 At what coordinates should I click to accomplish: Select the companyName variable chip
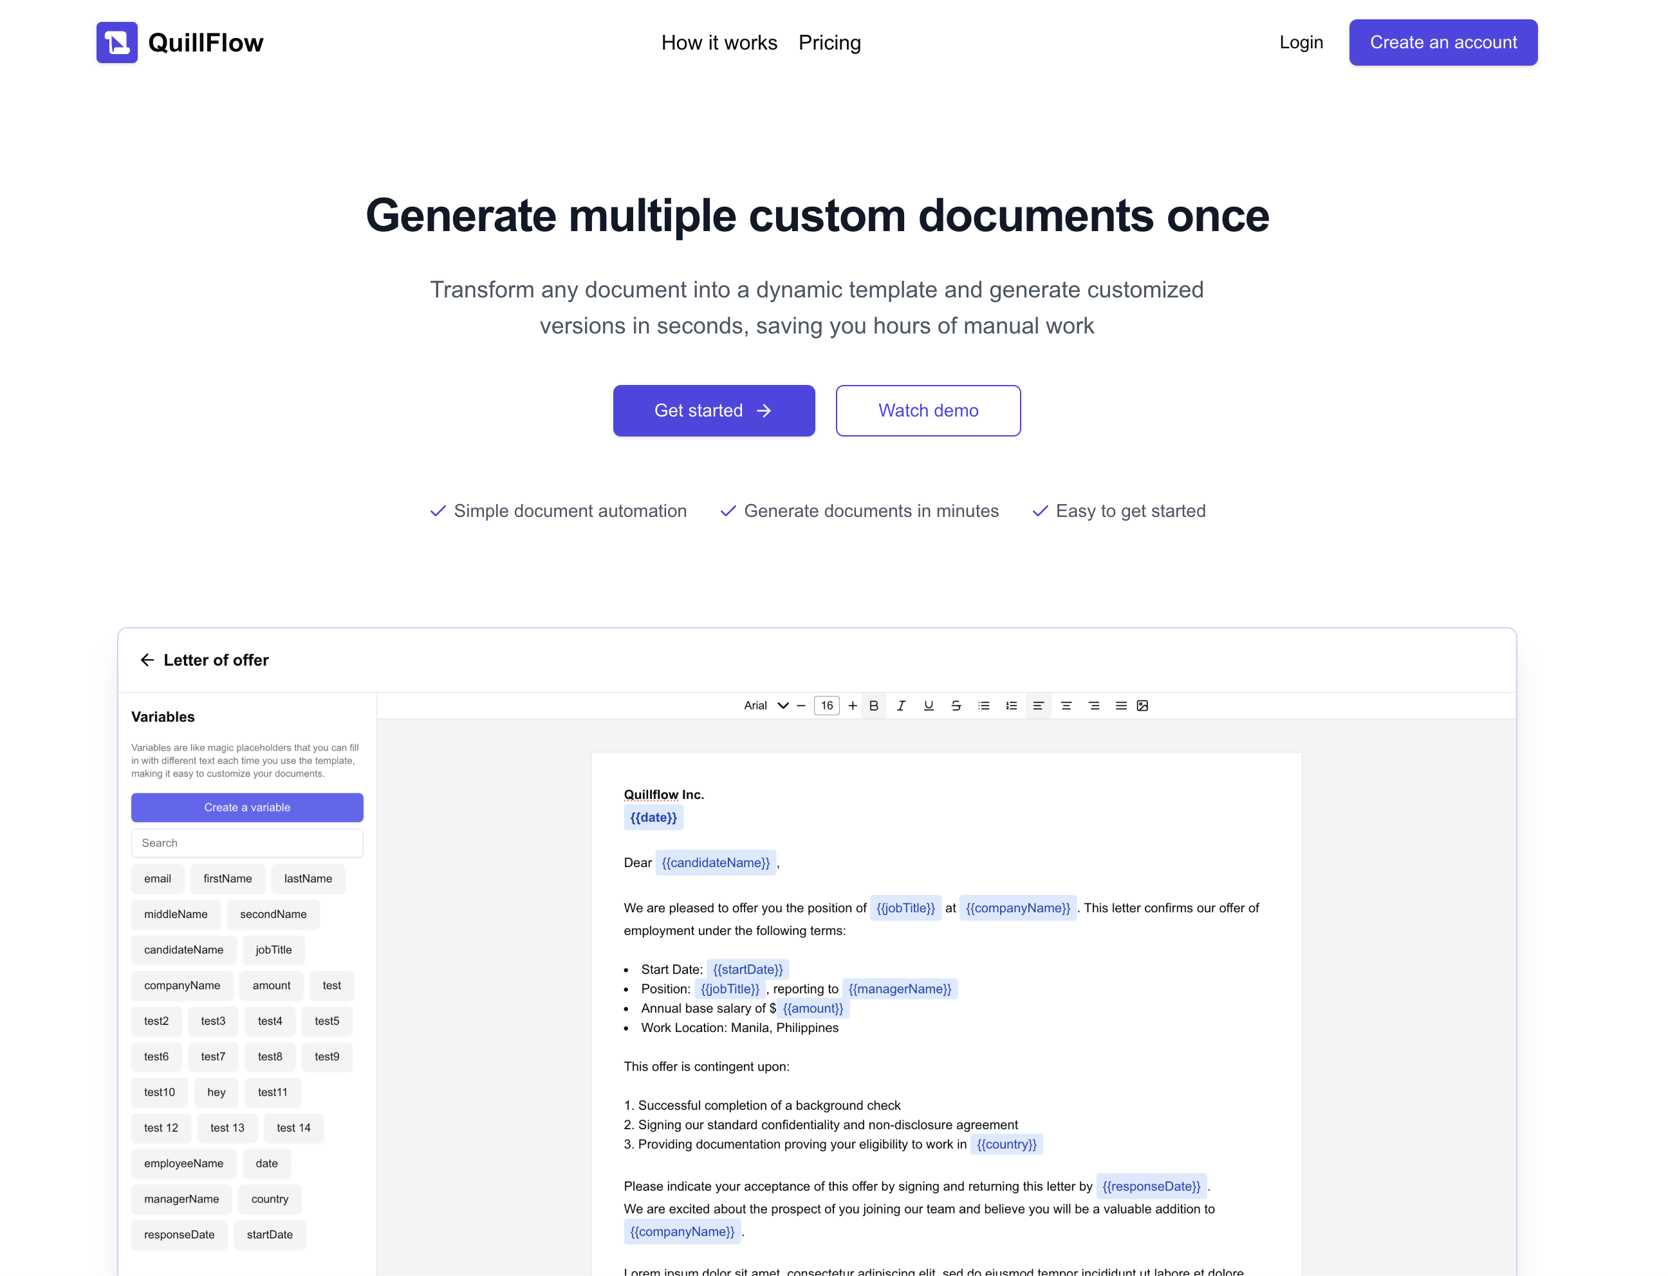point(182,986)
